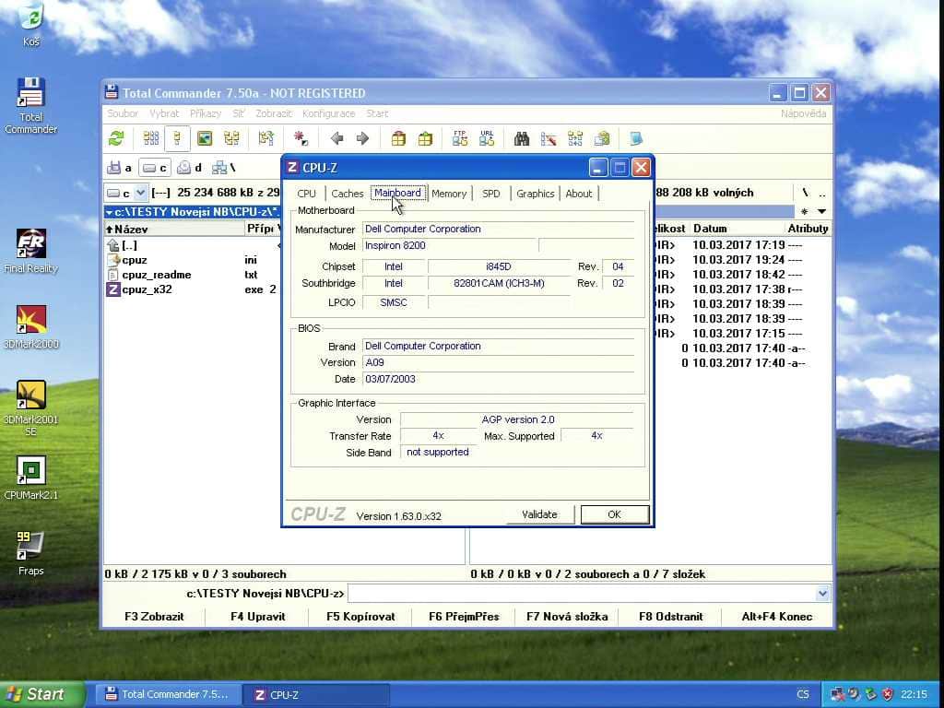Click into the Total Commander command line field
This screenshot has width=944, height=708.
click(x=582, y=594)
